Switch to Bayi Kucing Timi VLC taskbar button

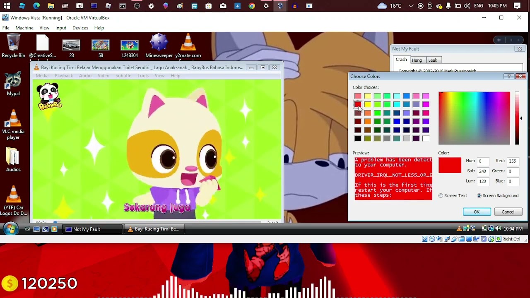[x=154, y=229]
